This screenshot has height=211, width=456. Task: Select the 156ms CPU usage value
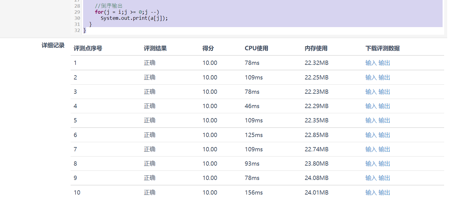(x=254, y=192)
